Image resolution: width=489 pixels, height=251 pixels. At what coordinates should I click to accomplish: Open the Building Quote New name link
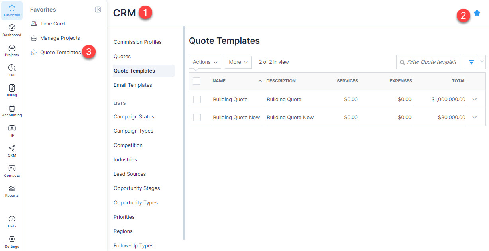[x=236, y=118]
